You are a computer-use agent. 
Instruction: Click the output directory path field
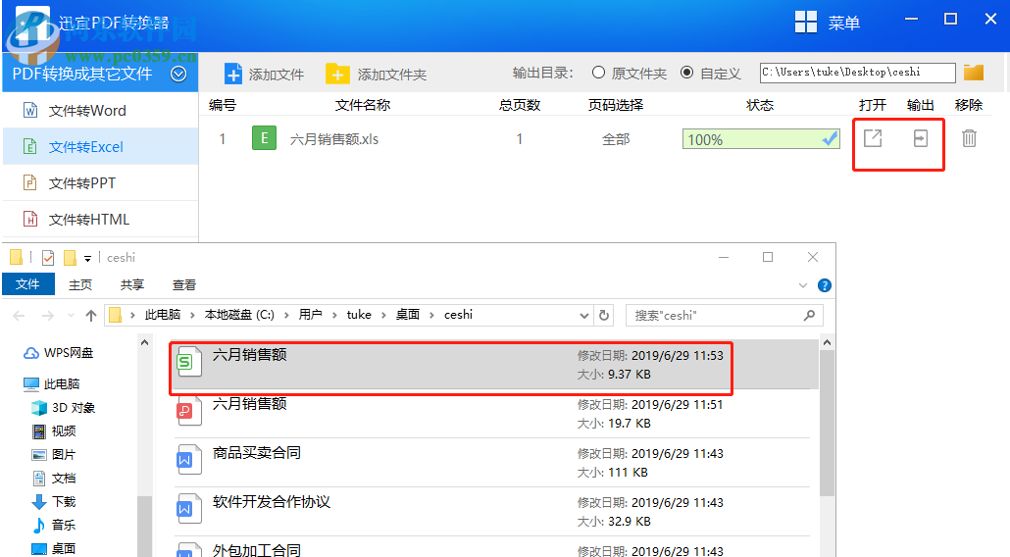pos(857,73)
